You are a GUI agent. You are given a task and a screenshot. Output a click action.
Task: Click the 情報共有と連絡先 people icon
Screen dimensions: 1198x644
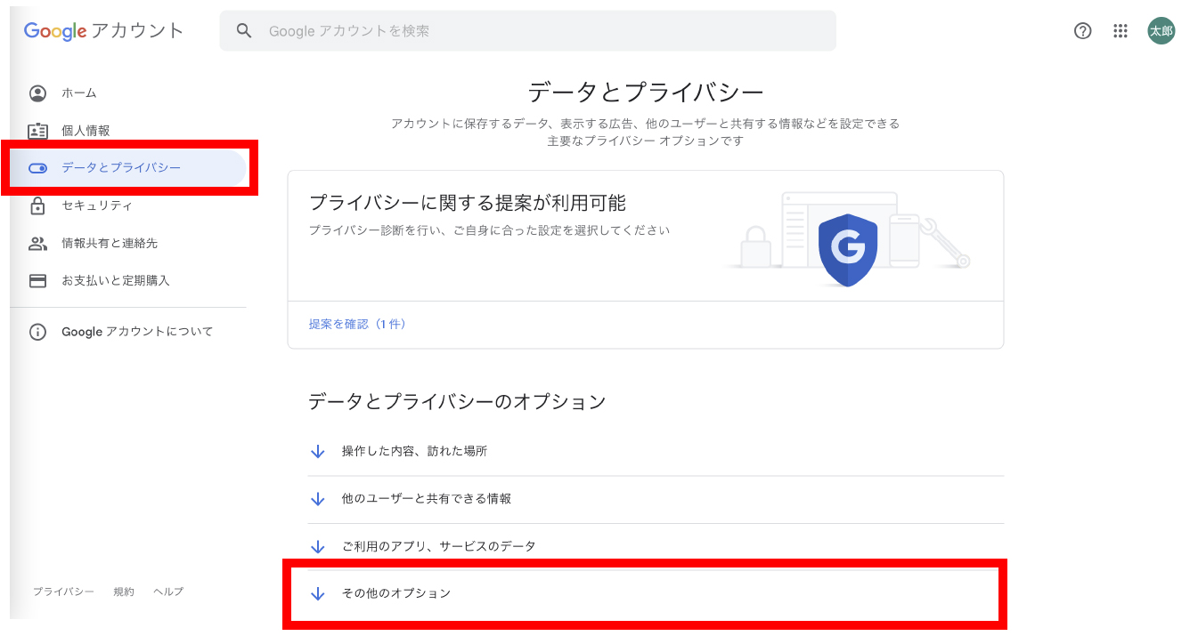[x=37, y=243]
